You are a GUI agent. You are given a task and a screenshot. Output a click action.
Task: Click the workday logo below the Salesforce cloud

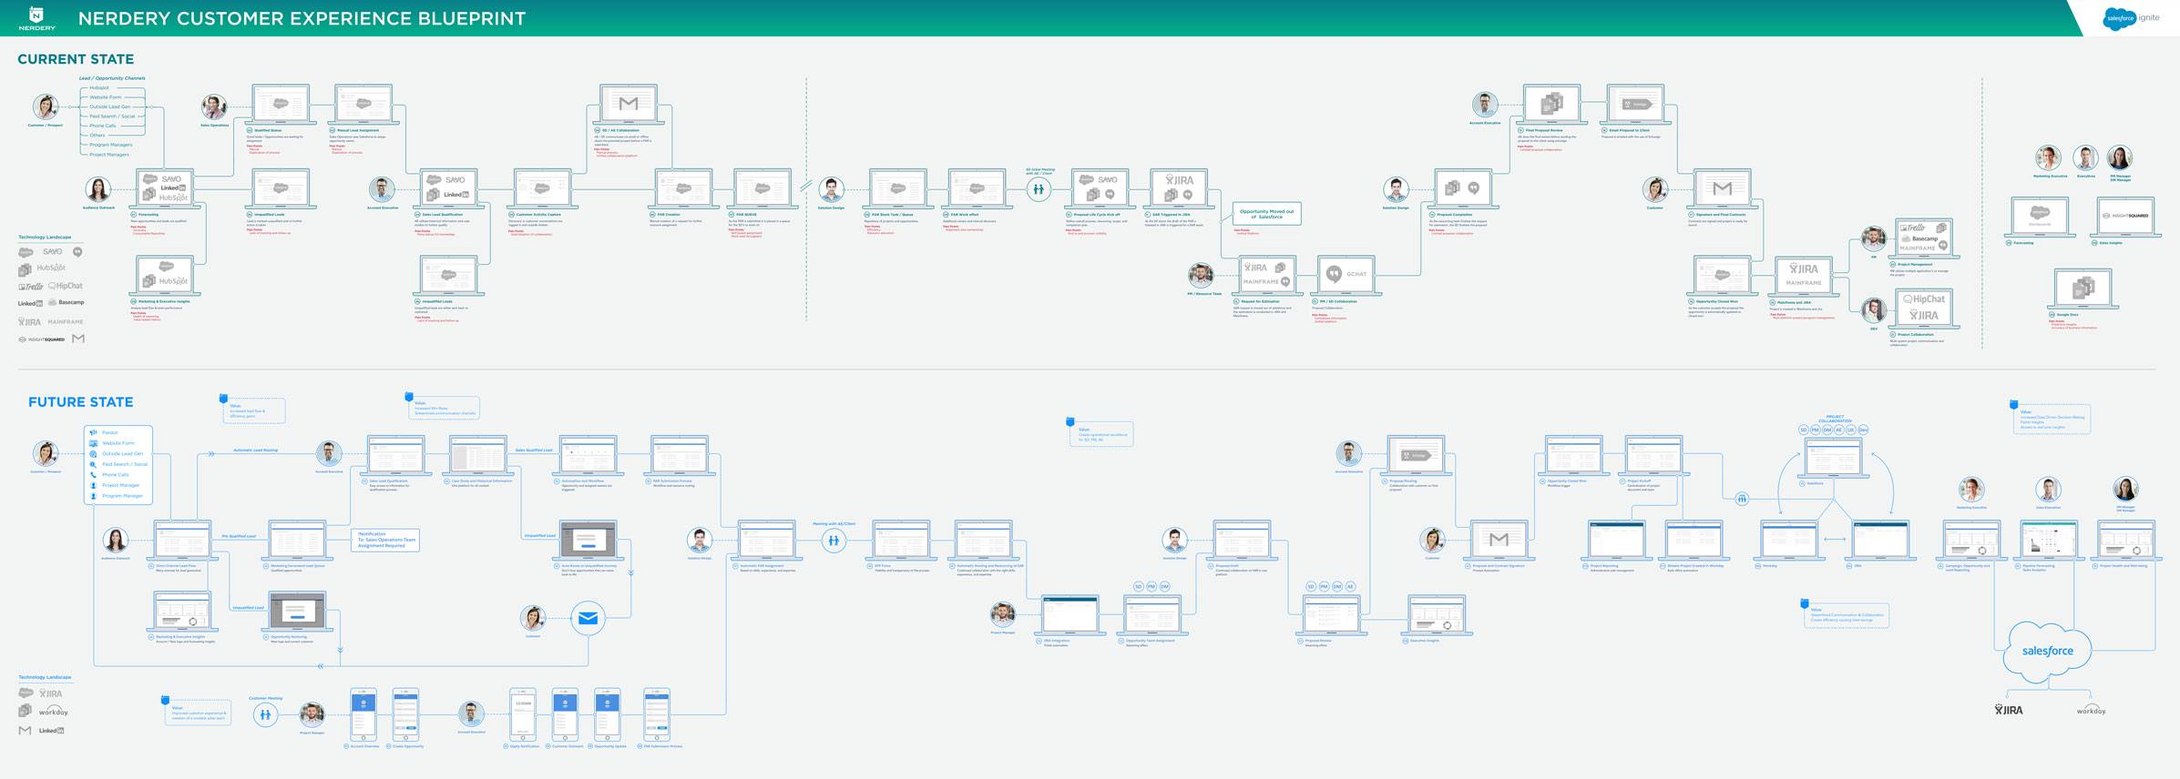coord(2091,710)
